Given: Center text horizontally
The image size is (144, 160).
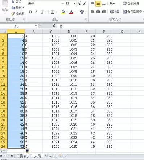Looking at the screenshot, I should coord(98,12).
